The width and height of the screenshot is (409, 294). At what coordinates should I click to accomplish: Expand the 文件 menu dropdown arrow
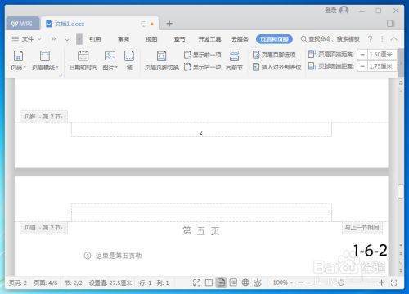(x=39, y=39)
